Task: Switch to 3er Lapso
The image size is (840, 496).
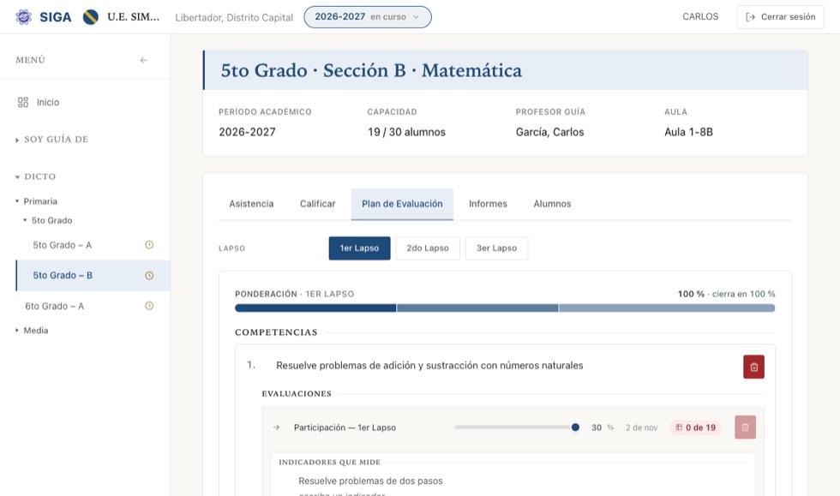Action: 496,248
